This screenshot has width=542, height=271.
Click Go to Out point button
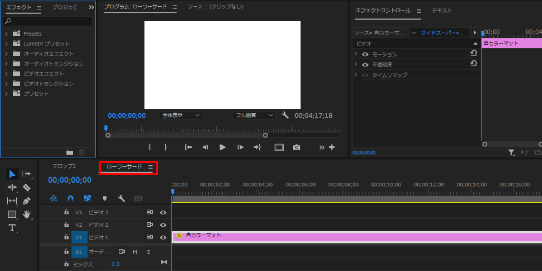pyautogui.click(x=257, y=147)
